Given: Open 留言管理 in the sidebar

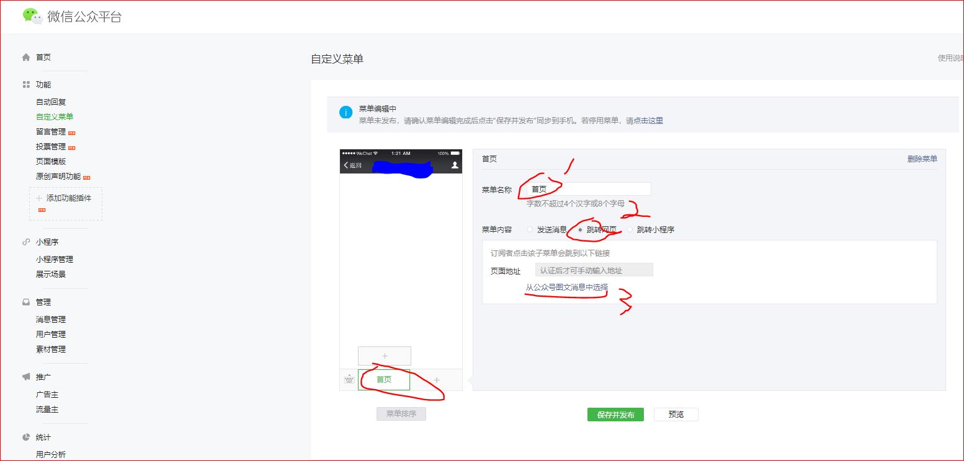Looking at the screenshot, I should coord(51,131).
